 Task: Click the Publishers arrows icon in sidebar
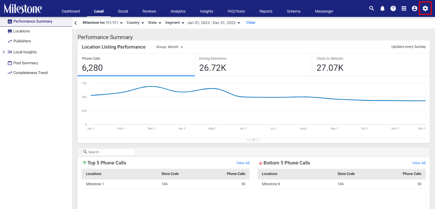pyautogui.click(x=10, y=41)
